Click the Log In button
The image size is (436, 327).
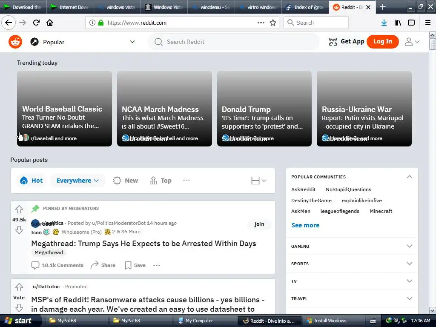point(383,42)
